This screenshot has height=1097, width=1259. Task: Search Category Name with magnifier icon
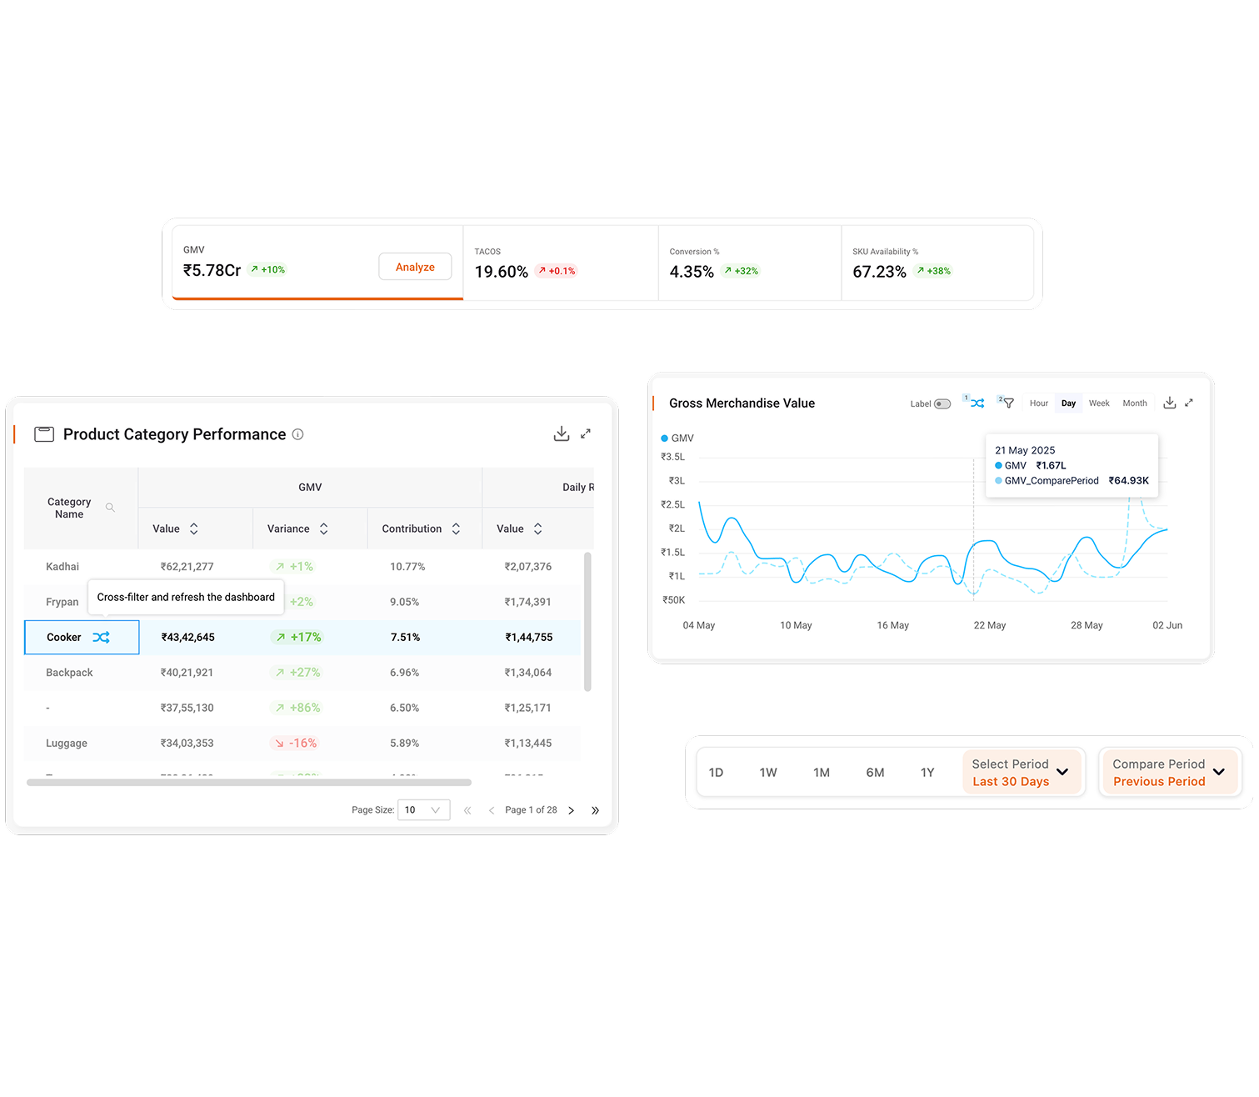point(110,508)
